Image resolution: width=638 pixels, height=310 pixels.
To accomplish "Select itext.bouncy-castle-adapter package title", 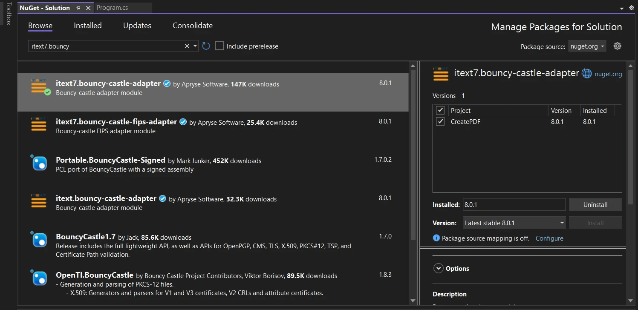I will click(x=106, y=198).
